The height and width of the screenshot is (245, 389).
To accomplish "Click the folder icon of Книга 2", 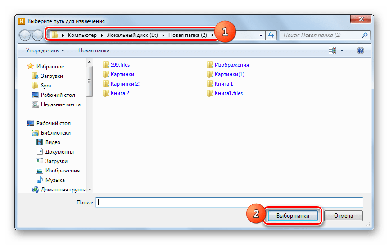I will [106, 93].
